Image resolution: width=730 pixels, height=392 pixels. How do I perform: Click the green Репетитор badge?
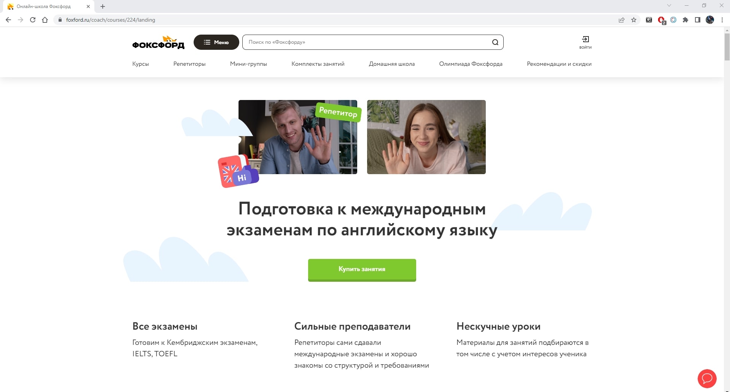(338, 112)
